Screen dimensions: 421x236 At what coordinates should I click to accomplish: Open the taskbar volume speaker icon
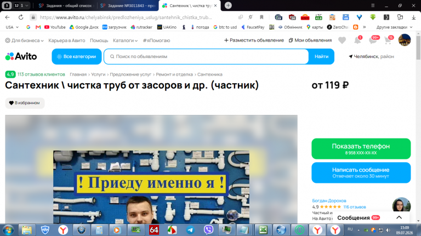(x=388, y=230)
